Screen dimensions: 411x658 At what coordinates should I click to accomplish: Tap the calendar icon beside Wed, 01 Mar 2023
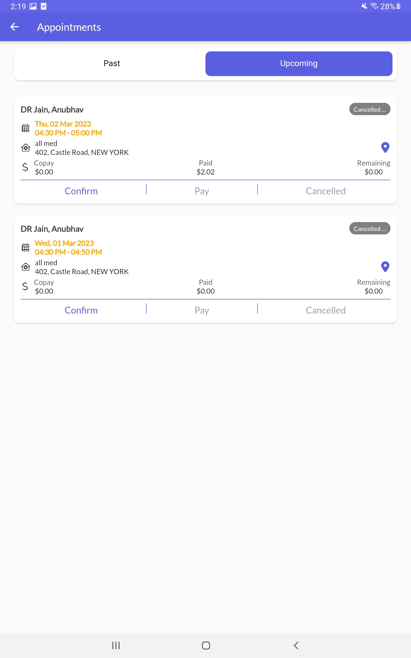point(26,247)
